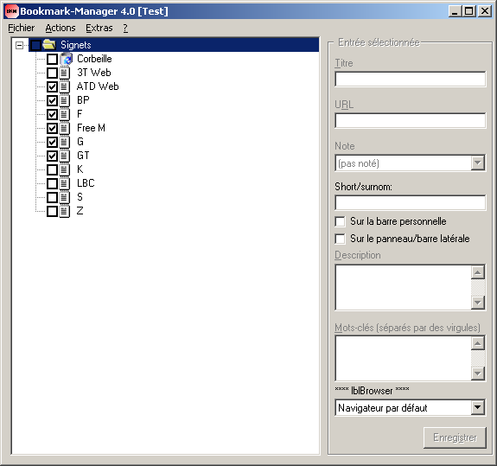The height and width of the screenshot is (466, 497).
Task: Click the Signets folder icon
Action: pyautogui.click(x=49, y=45)
